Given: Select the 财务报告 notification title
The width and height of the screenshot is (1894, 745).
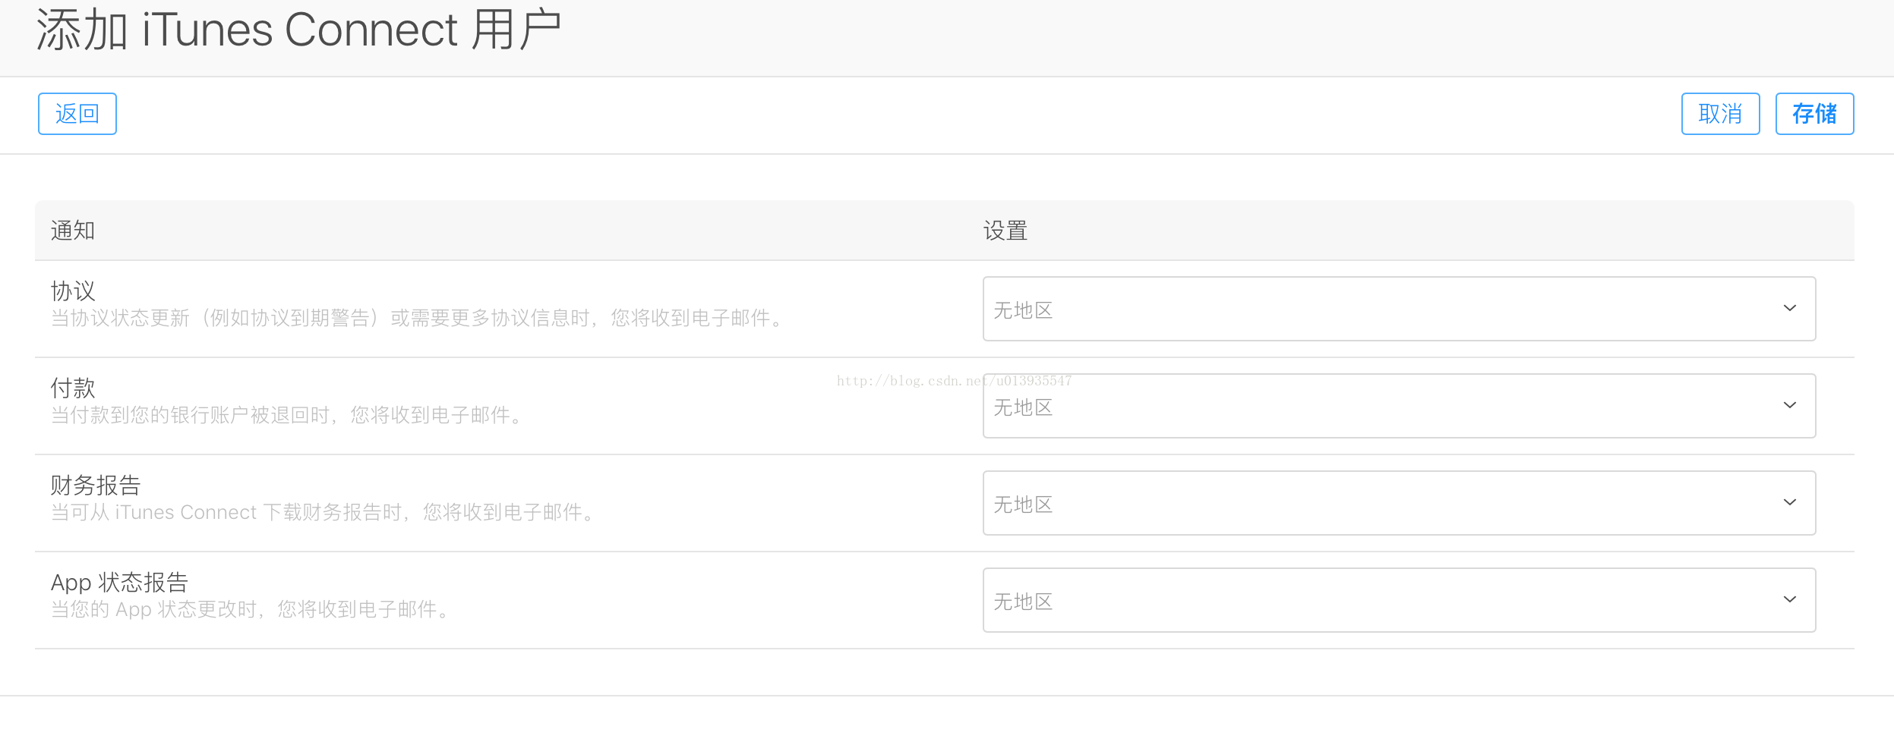Looking at the screenshot, I should pos(96,485).
